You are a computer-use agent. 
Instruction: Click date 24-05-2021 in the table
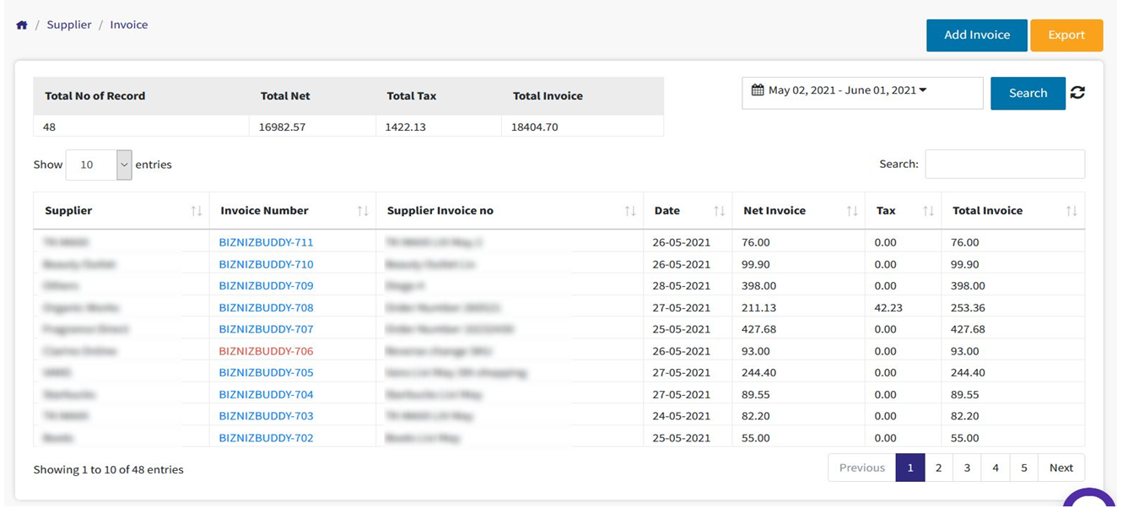[682, 416]
